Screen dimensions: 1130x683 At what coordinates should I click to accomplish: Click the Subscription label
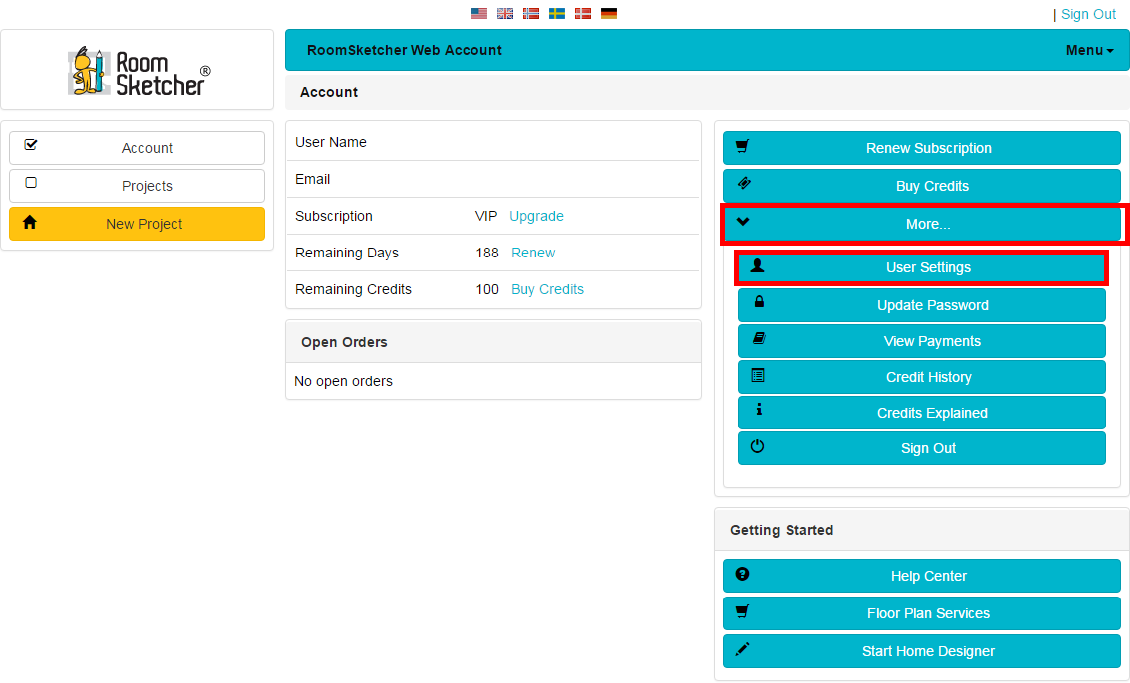(x=334, y=216)
